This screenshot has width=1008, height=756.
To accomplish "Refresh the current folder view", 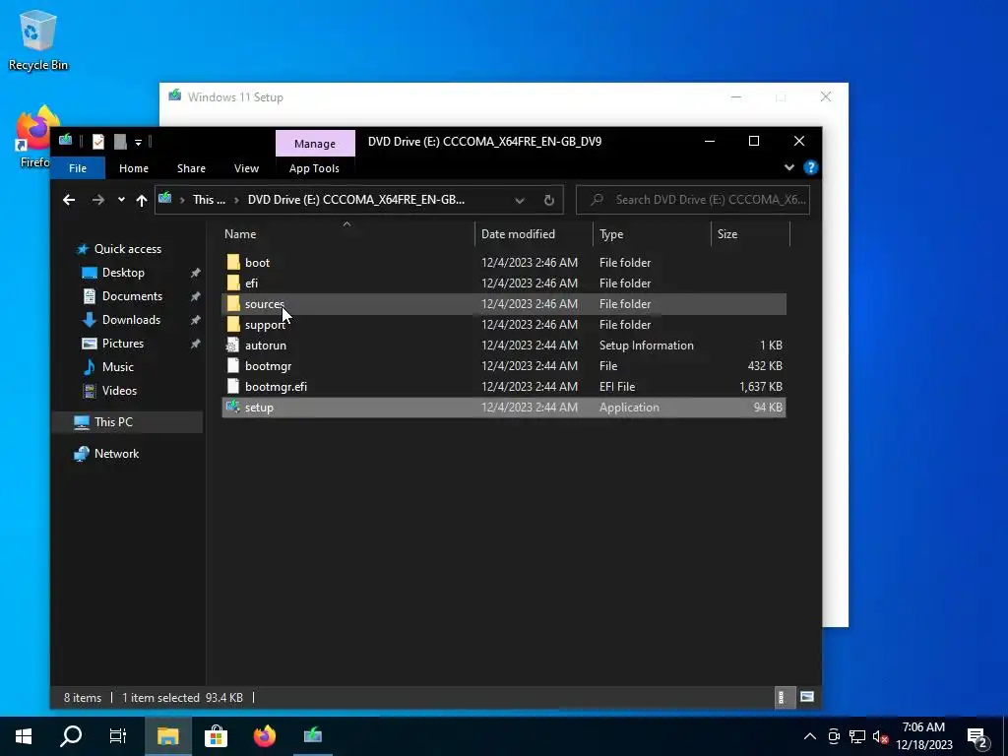I will click(x=549, y=201).
